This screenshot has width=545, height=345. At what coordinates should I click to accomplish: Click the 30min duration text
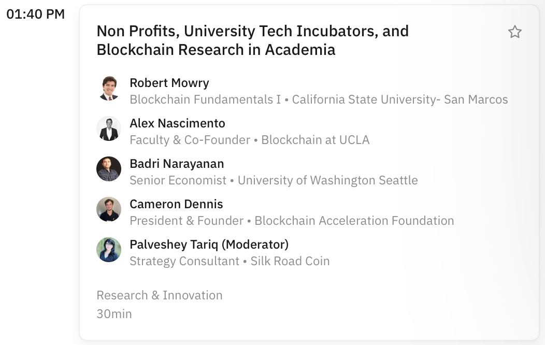[x=114, y=314]
